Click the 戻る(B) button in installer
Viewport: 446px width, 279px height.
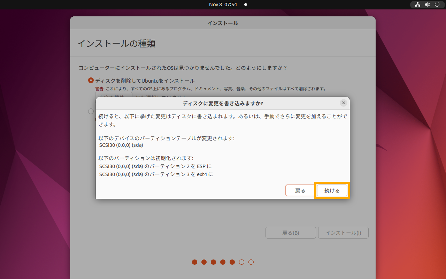point(291,233)
